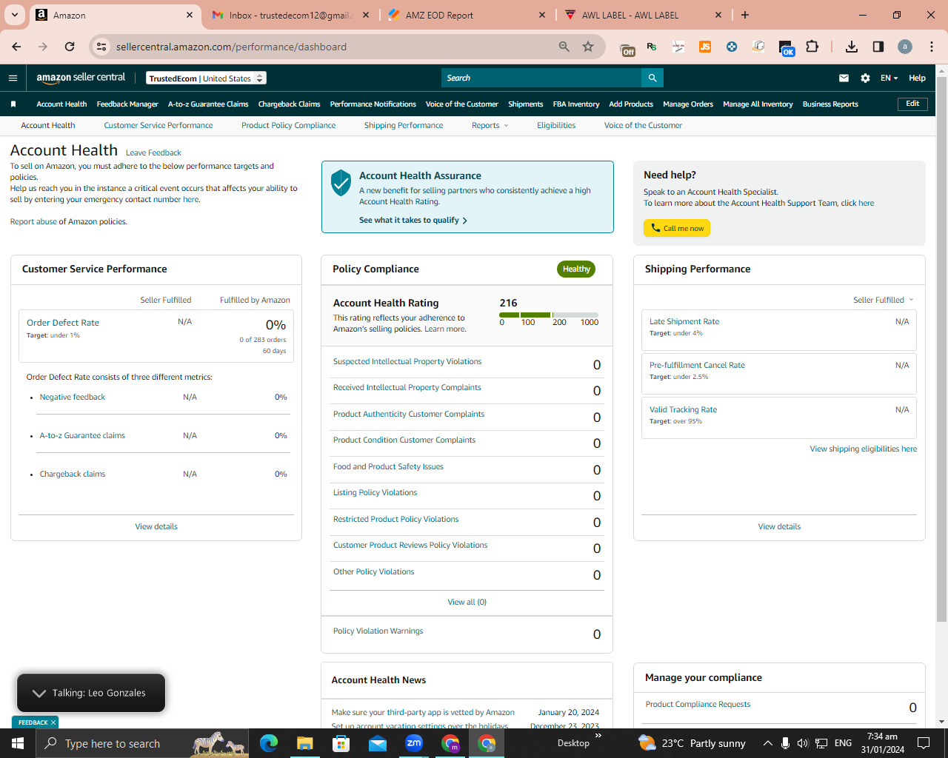The height and width of the screenshot is (758, 948).
Task: Open the extension with the Off badge
Action: point(628,47)
